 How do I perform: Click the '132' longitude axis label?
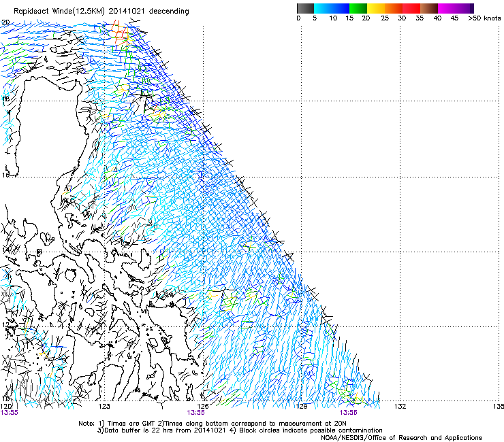click(400, 407)
